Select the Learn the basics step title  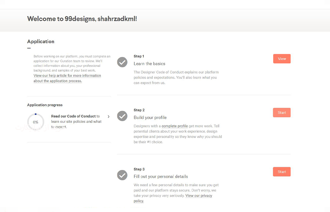(x=149, y=64)
